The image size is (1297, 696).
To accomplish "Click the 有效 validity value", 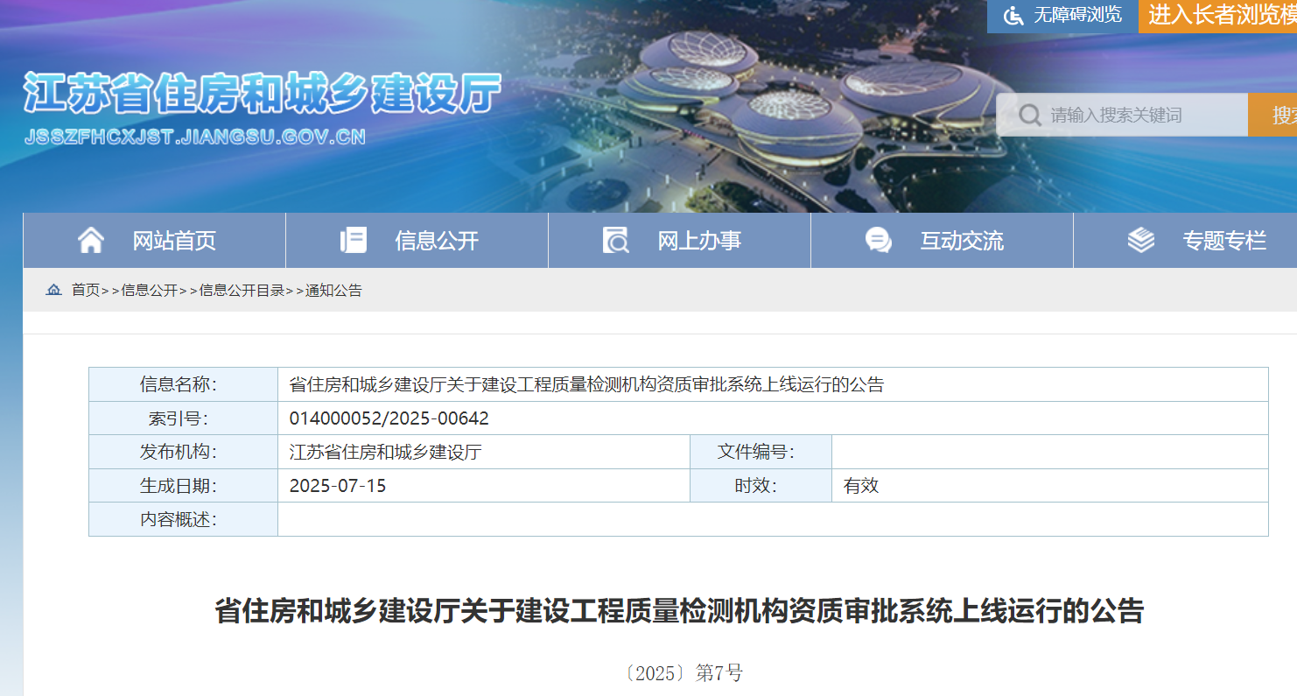I will coord(861,486).
